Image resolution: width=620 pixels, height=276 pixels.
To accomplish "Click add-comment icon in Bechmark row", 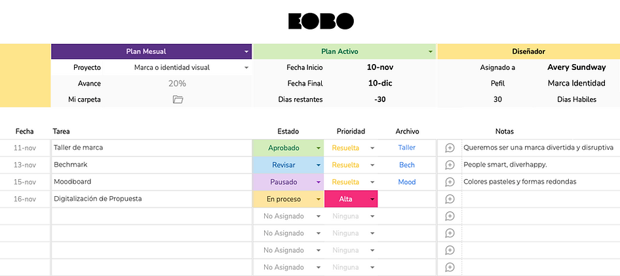I will pos(450,165).
